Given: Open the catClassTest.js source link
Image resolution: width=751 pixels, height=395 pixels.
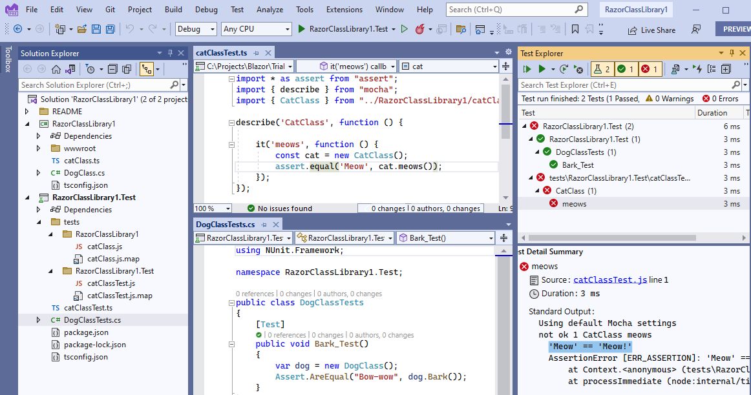Looking at the screenshot, I should coord(610,279).
